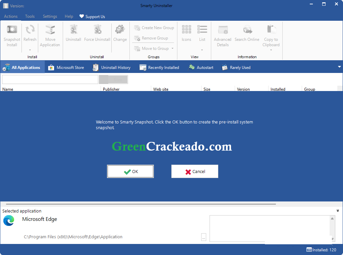
Task: Click the Search Online icon
Action: tap(247, 33)
